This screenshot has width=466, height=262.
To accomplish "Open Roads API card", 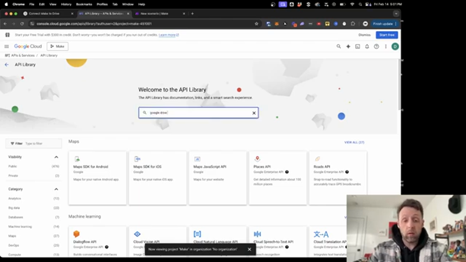I will tap(338, 178).
